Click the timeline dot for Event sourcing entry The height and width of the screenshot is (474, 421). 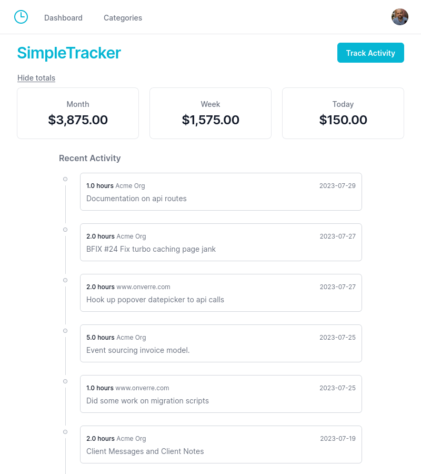(x=65, y=331)
